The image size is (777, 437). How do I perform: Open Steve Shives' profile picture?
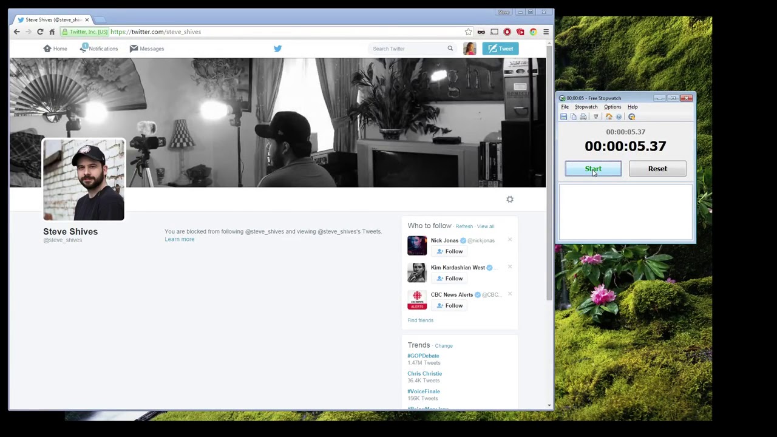pos(84,180)
